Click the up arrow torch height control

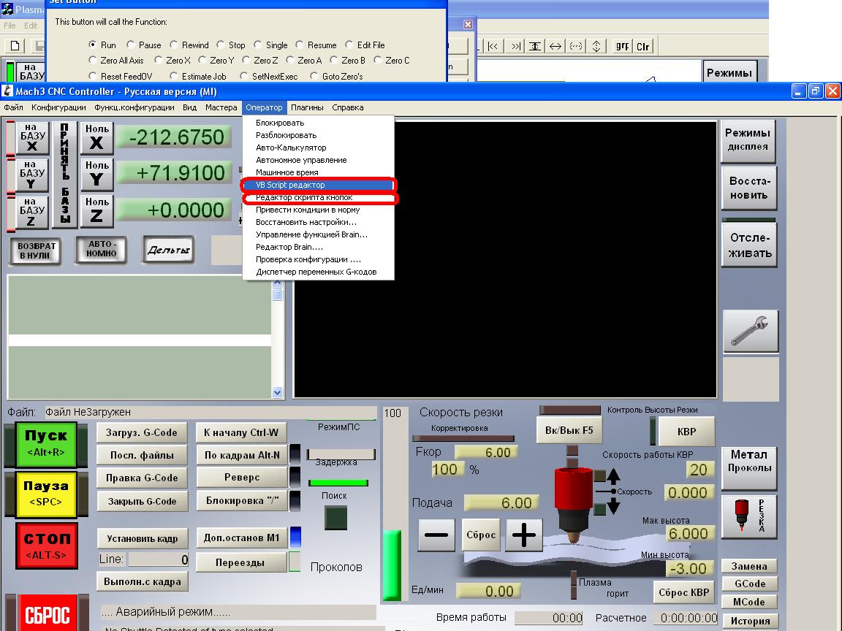pos(613,475)
